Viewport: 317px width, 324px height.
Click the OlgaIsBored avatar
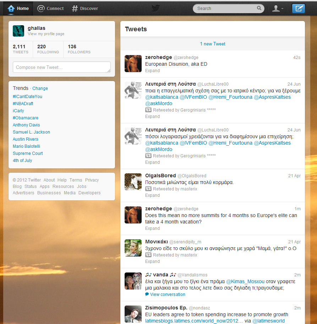(x=133, y=182)
